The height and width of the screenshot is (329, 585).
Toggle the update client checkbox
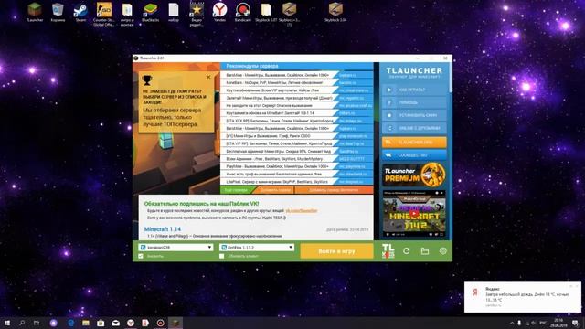(x=221, y=256)
